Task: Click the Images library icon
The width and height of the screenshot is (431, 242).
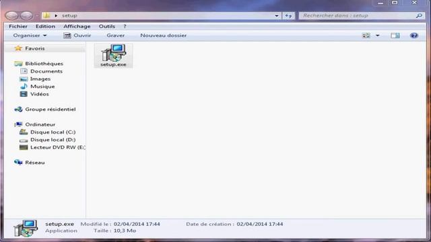Action: [24, 79]
